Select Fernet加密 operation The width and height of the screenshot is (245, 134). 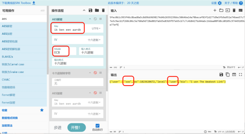[x=23, y=103]
